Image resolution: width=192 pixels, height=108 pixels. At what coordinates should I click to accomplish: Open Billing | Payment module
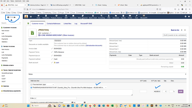(x=83, y=16)
